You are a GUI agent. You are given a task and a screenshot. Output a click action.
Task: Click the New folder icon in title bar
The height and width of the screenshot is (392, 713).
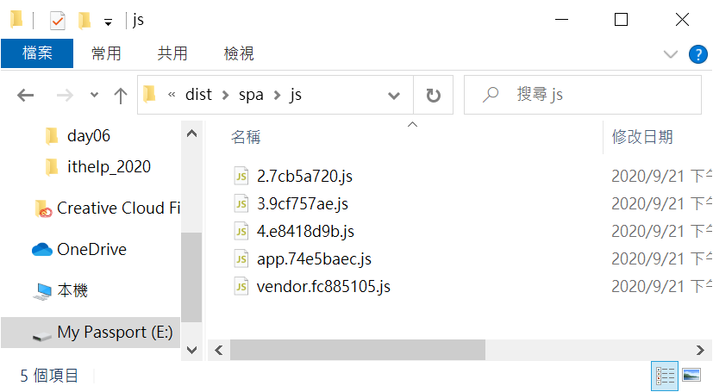[x=84, y=21]
